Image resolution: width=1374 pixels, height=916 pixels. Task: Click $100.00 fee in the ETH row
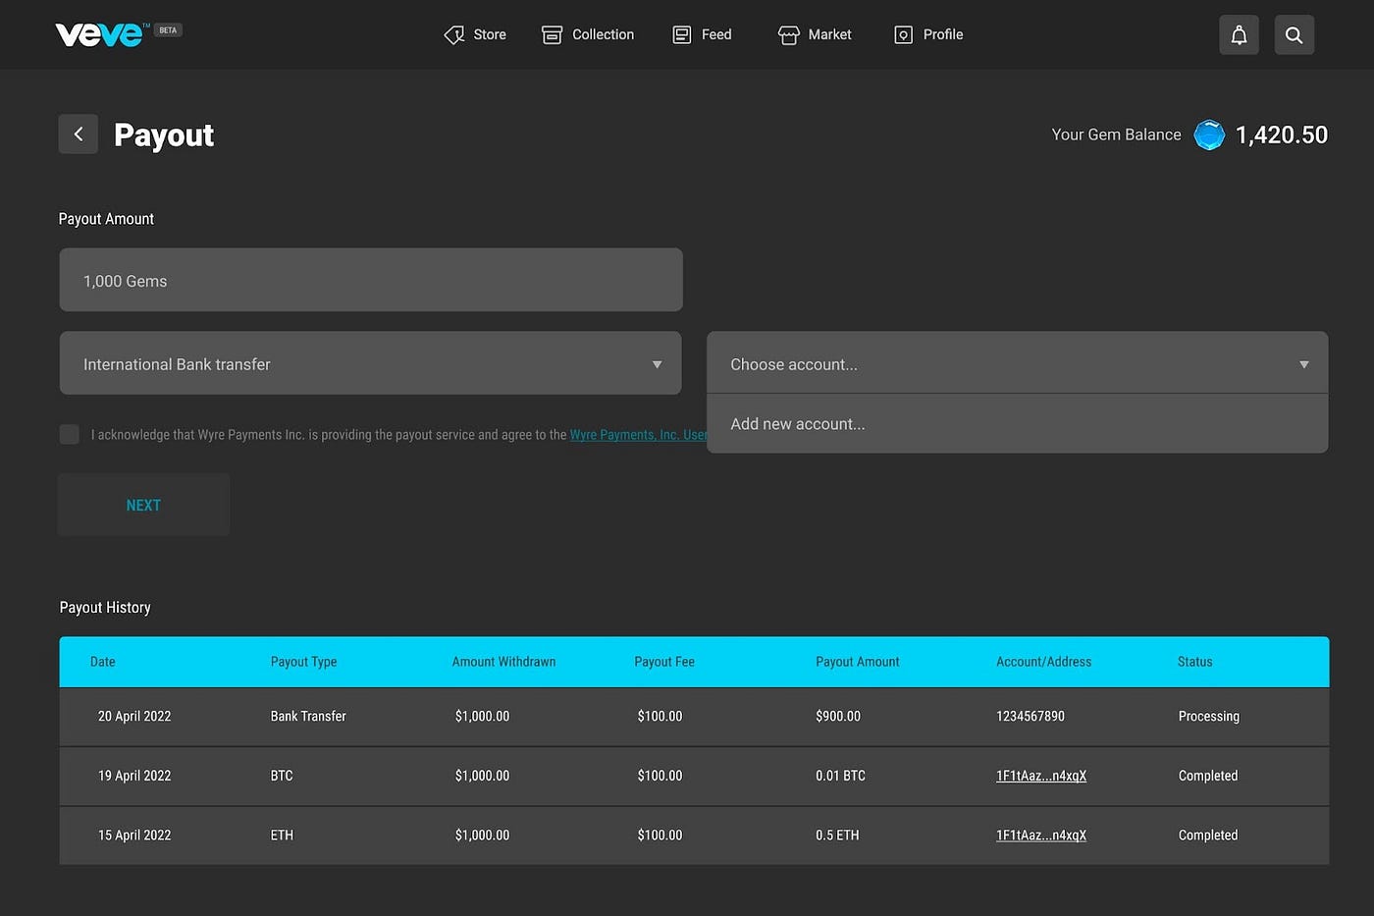pyautogui.click(x=660, y=835)
